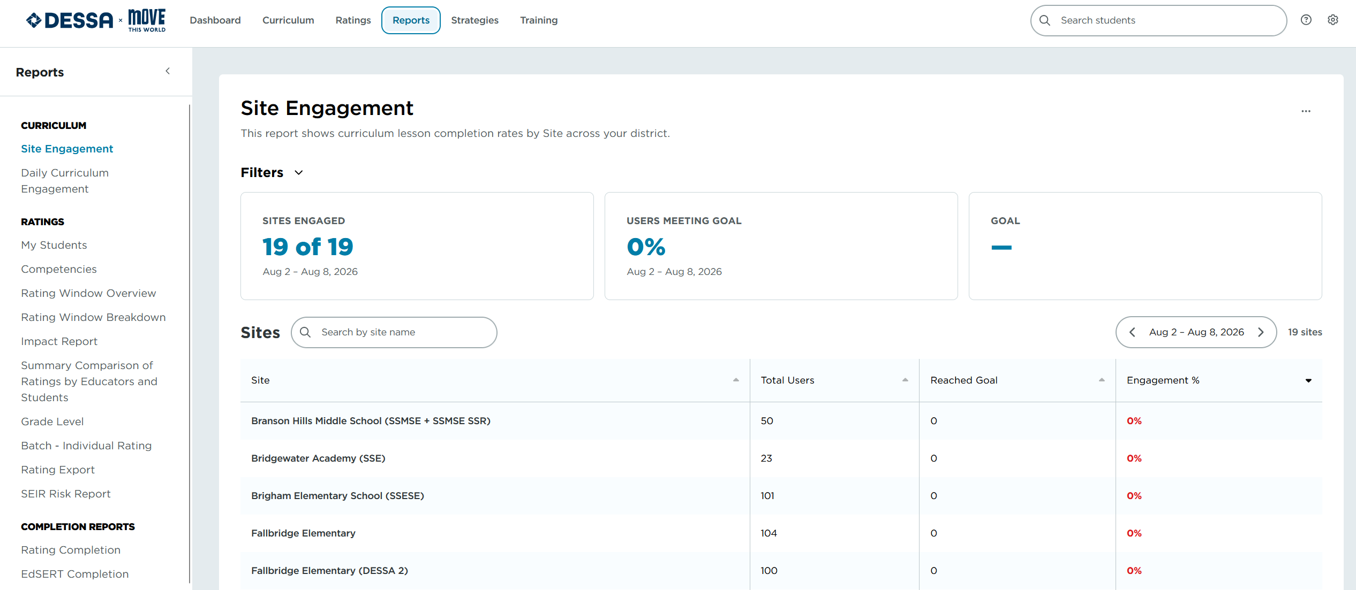Sort by Site column arrow
This screenshot has height=590, width=1356.
click(x=736, y=380)
